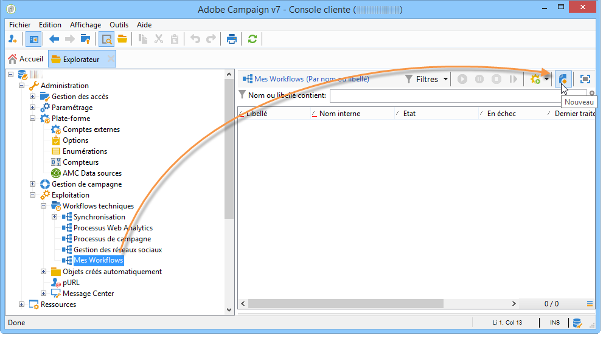Select AMC Data sources in the tree

point(92,173)
